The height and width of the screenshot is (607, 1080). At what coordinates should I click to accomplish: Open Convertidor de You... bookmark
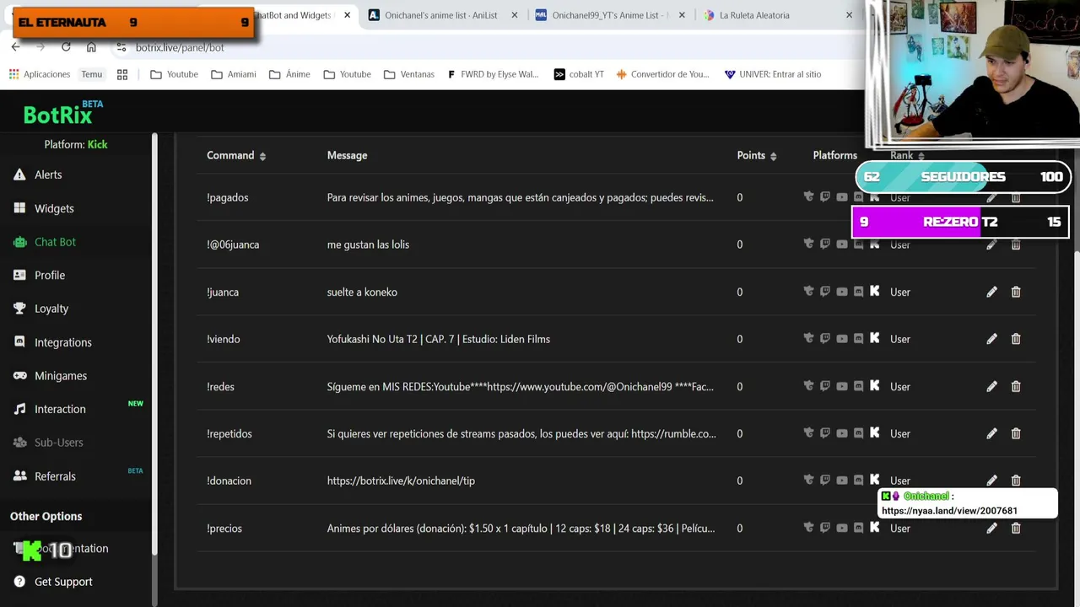tap(663, 74)
